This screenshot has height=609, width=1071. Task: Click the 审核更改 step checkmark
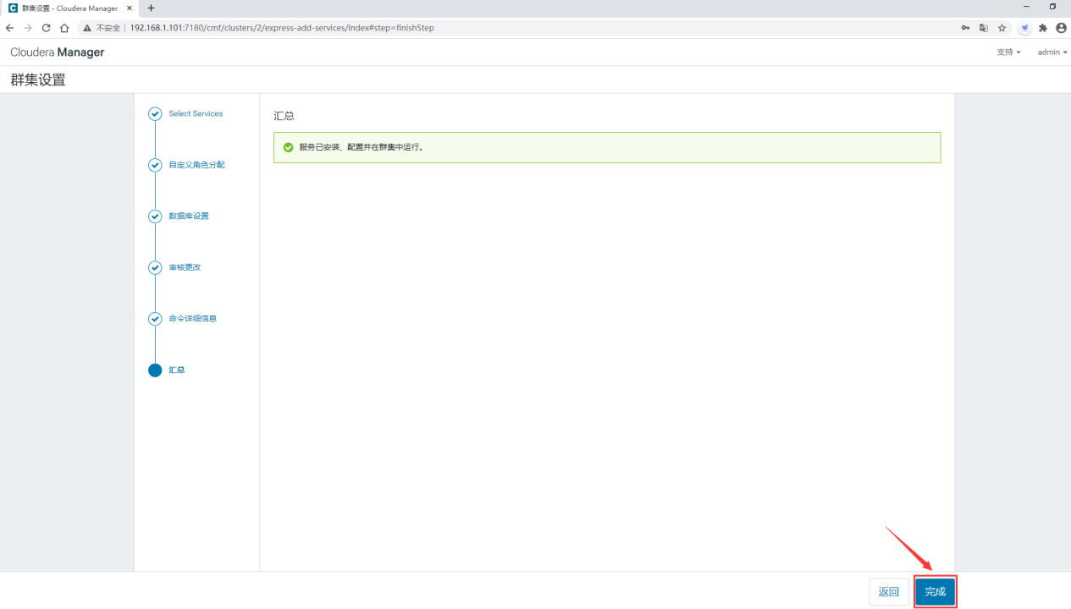tap(155, 267)
